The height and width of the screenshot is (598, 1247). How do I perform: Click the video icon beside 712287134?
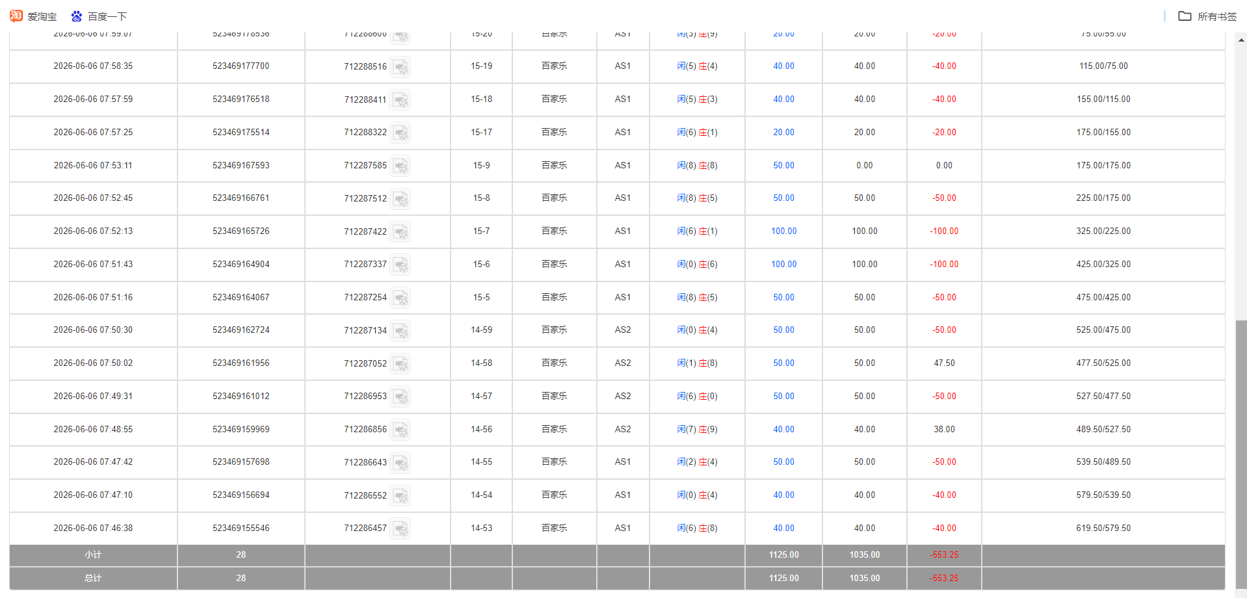pyautogui.click(x=400, y=331)
